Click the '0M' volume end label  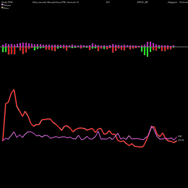point(180,136)
